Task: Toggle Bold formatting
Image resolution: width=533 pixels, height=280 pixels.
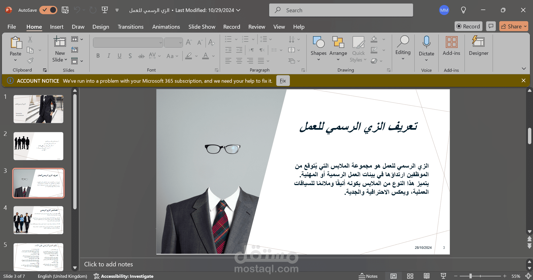Action: pos(98,56)
